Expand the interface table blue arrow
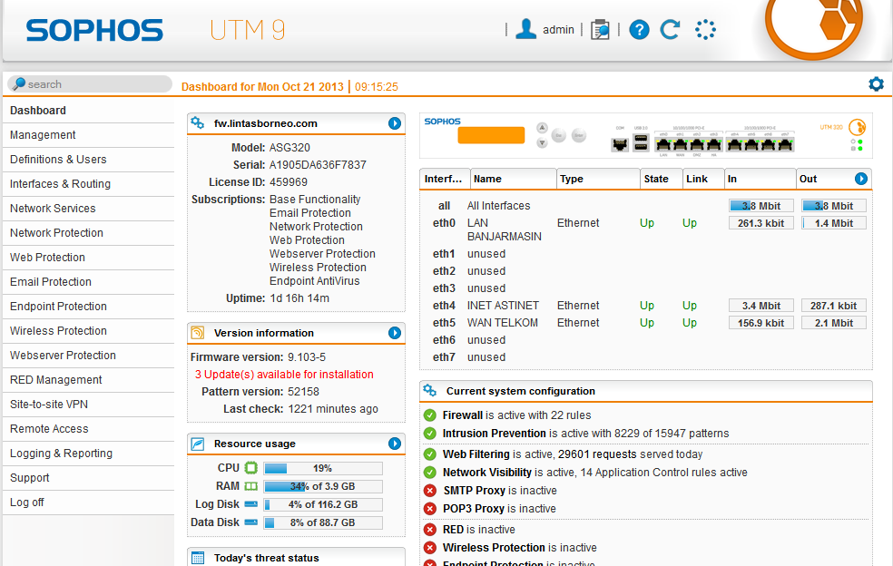893x566 pixels. (861, 179)
